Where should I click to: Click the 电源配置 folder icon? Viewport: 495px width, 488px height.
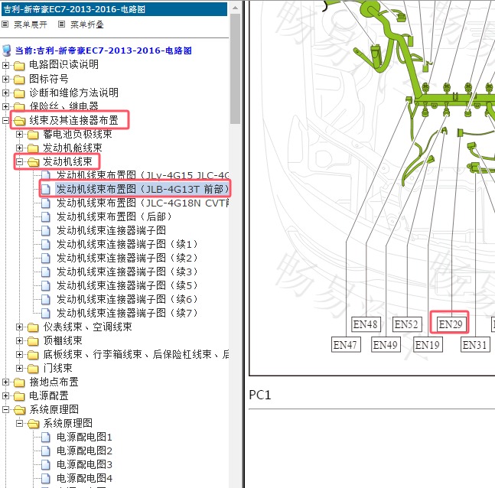[x=19, y=395]
